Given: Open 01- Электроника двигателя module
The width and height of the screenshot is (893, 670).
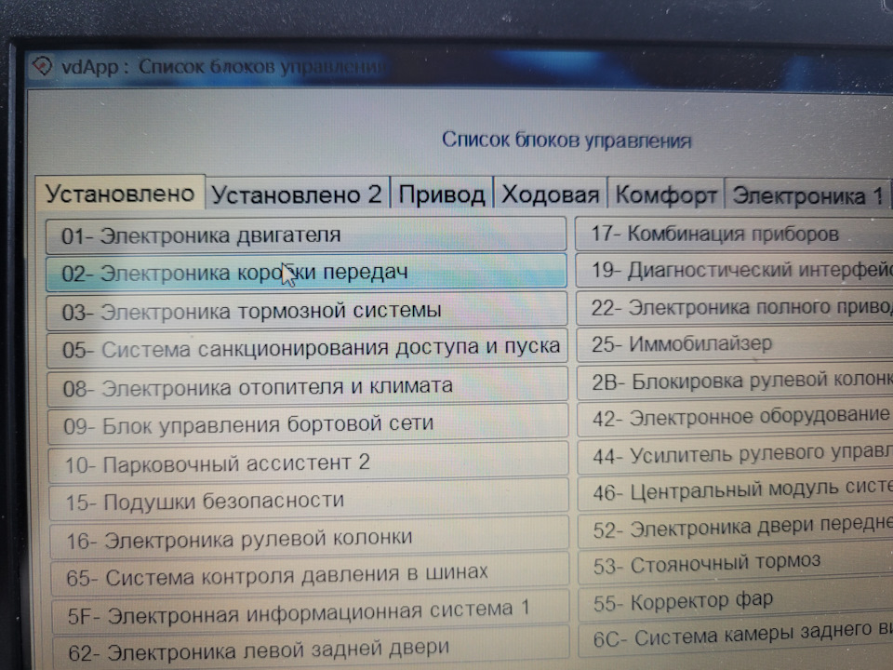Looking at the screenshot, I should coord(306,234).
